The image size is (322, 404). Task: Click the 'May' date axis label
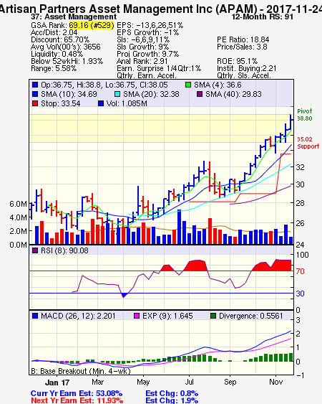[x=143, y=382]
